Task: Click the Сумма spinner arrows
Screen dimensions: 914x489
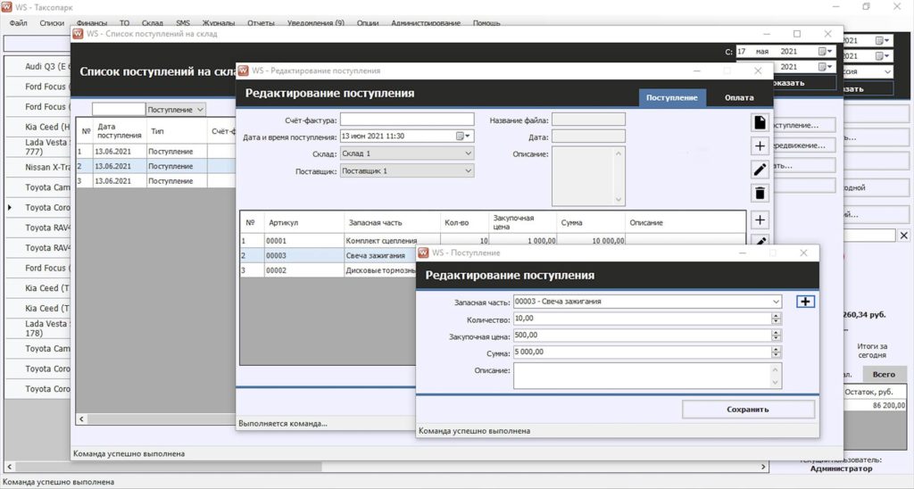Action: click(x=776, y=352)
